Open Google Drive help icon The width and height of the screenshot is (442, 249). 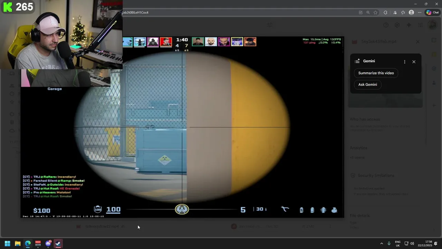pyautogui.click(x=386, y=25)
